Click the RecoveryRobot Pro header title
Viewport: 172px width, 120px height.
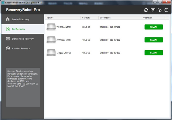click(x=23, y=10)
